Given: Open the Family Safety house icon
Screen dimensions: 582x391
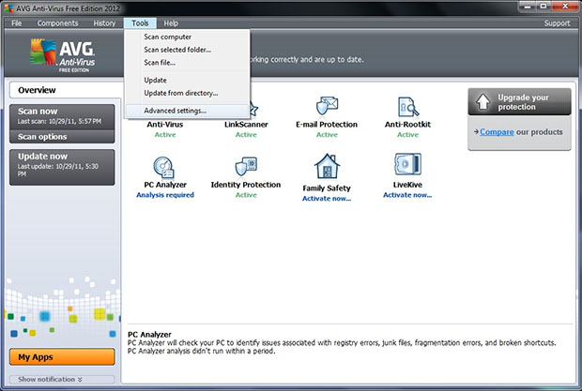Looking at the screenshot, I should 327,167.
